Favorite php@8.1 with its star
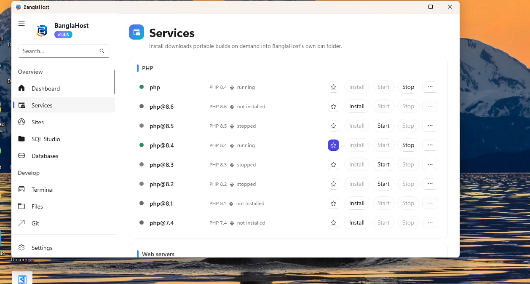530x284 pixels. pos(333,203)
